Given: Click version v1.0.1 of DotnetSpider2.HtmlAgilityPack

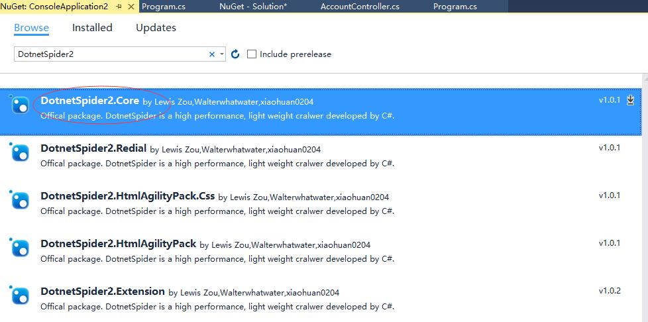Looking at the screenshot, I should click(610, 243).
